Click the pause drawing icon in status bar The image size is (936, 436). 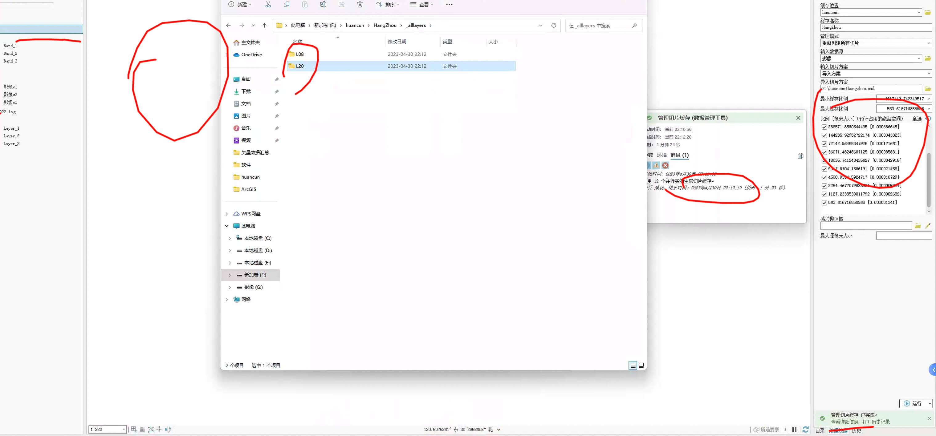(794, 430)
